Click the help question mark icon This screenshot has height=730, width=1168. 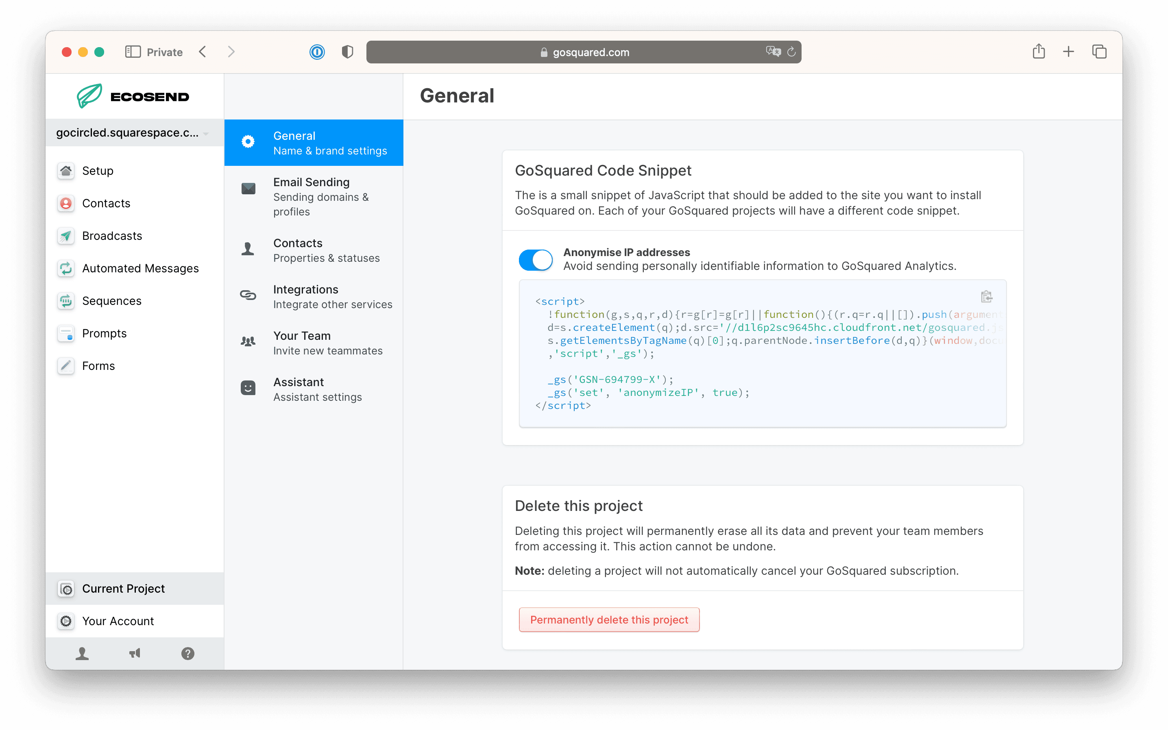[187, 653]
